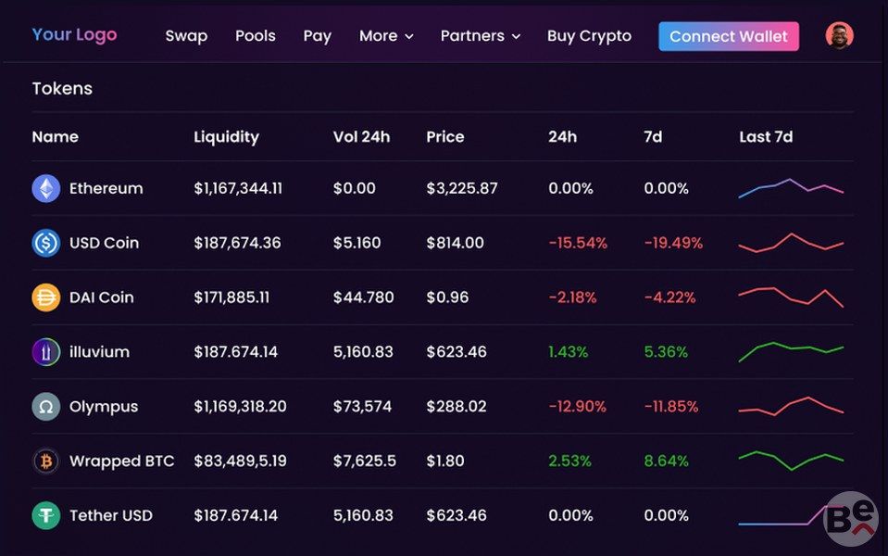Open the Buy Crypto link
This screenshot has height=556, width=888.
[x=589, y=36]
